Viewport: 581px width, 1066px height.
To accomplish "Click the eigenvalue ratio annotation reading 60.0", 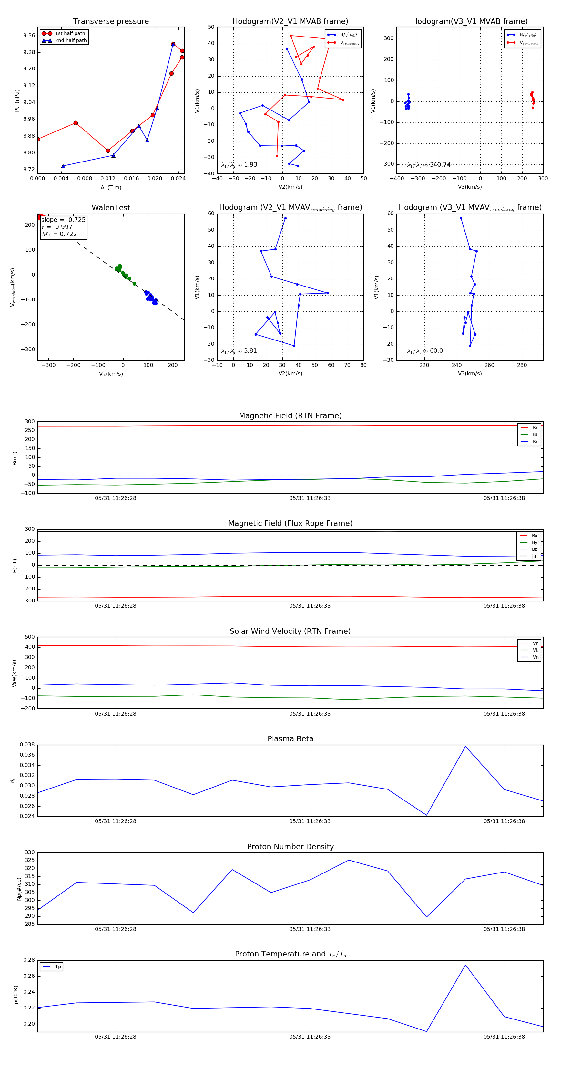I will pyautogui.click(x=425, y=351).
